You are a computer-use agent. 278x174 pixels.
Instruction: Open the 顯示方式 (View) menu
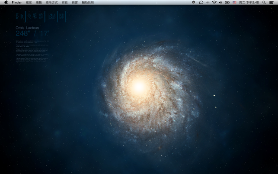pos(51,3)
